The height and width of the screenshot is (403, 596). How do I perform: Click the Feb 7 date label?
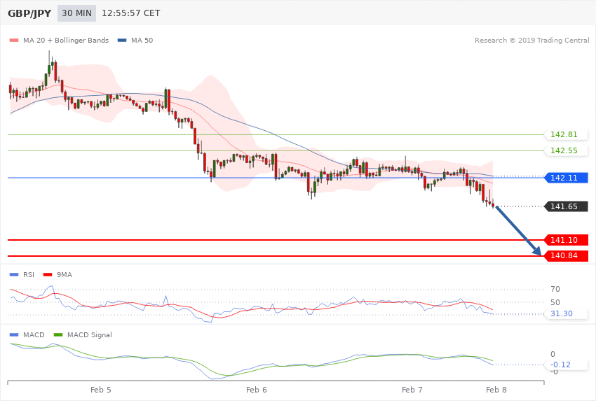tap(412, 390)
